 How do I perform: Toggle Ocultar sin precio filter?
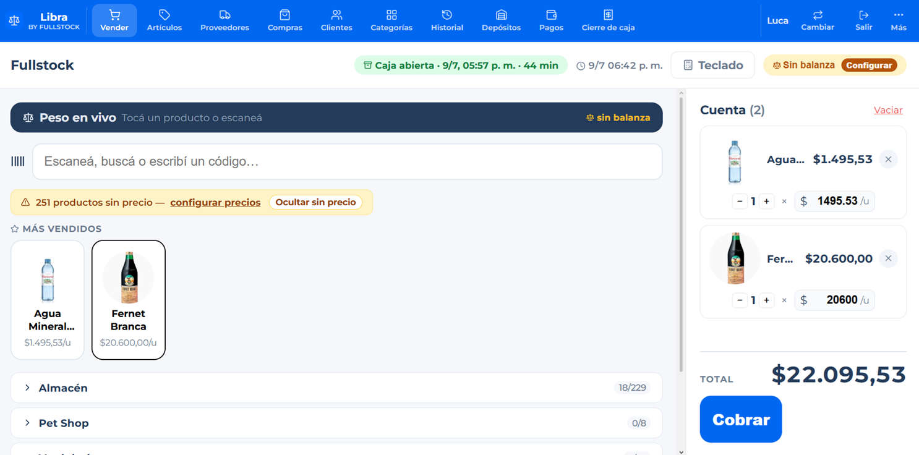click(x=315, y=202)
